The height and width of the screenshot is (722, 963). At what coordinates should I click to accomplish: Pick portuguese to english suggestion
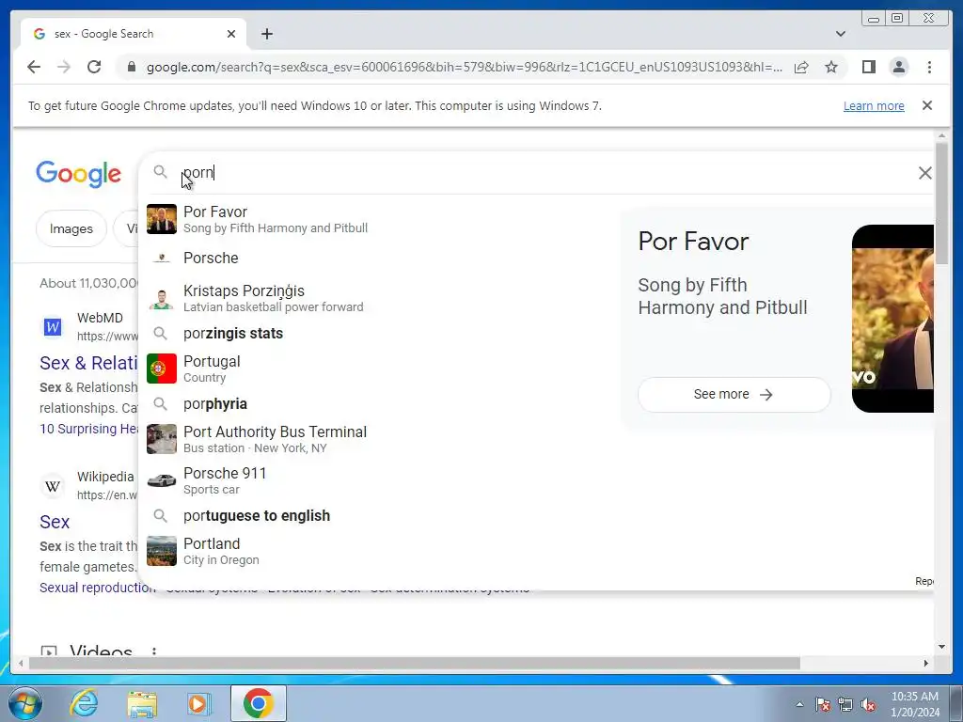pos(374,516)
